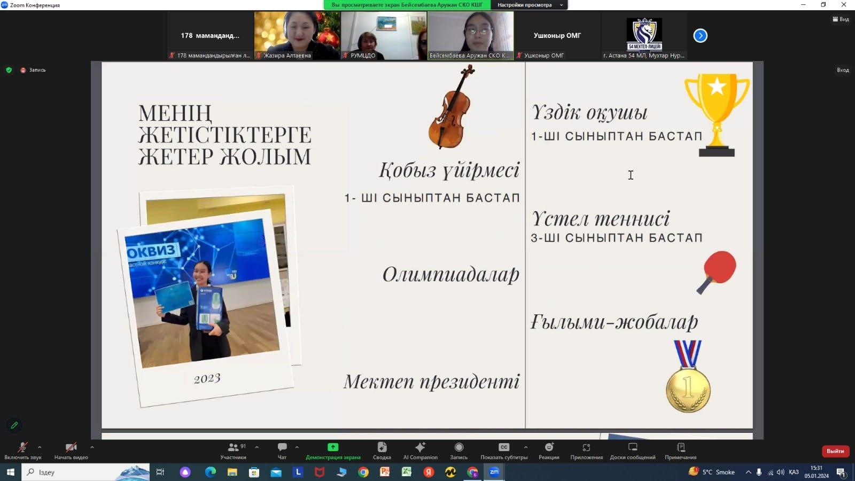Viewport: 855px width, 481px height.
Task: Click the red Leave meeting button
Action: coord(835,451)
